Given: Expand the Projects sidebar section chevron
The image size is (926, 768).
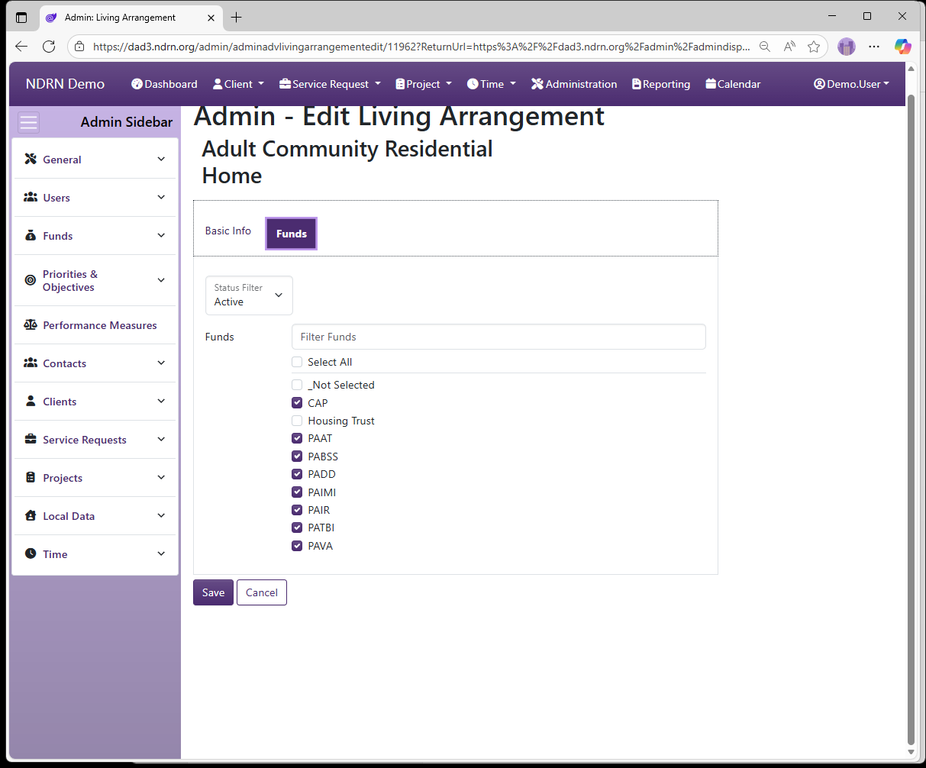Looking at the screenshot, I should point(161,477).
